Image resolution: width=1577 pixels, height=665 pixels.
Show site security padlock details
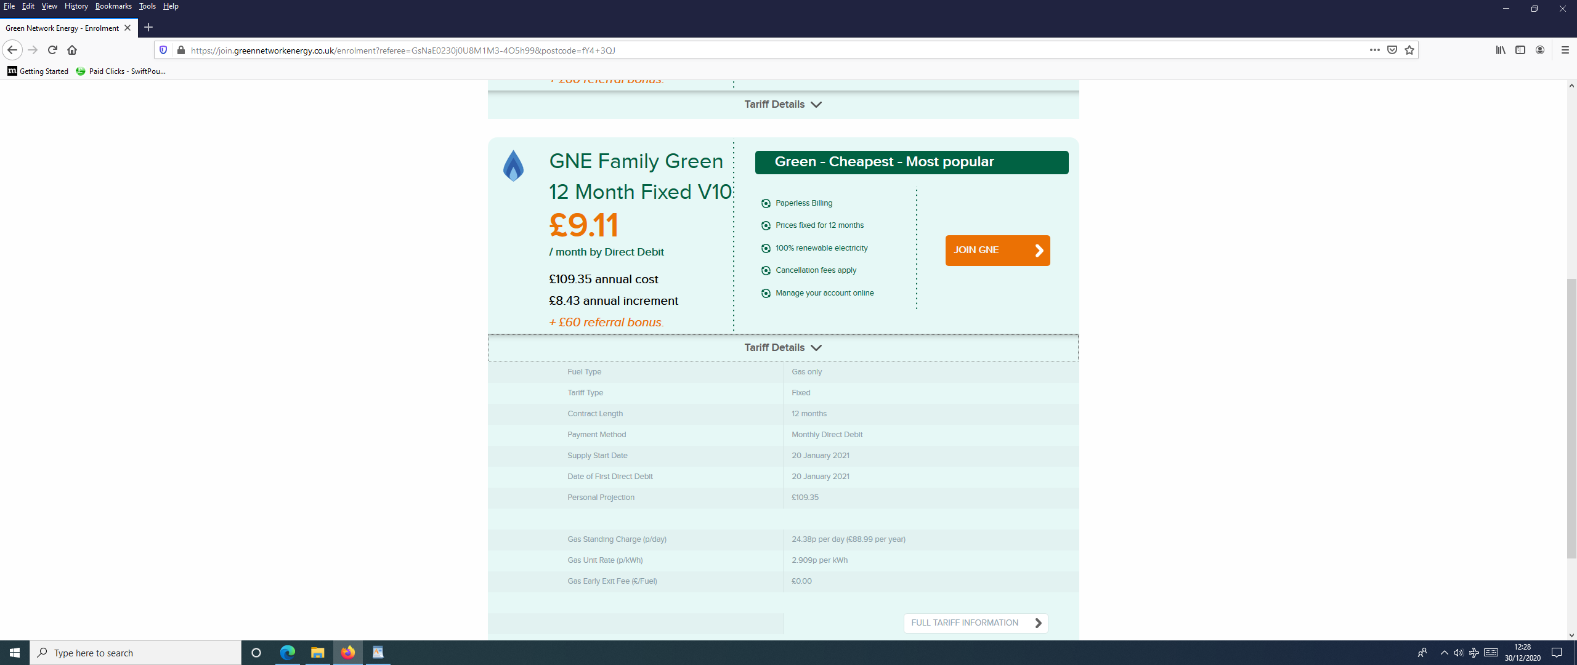(x=180, y=50)
